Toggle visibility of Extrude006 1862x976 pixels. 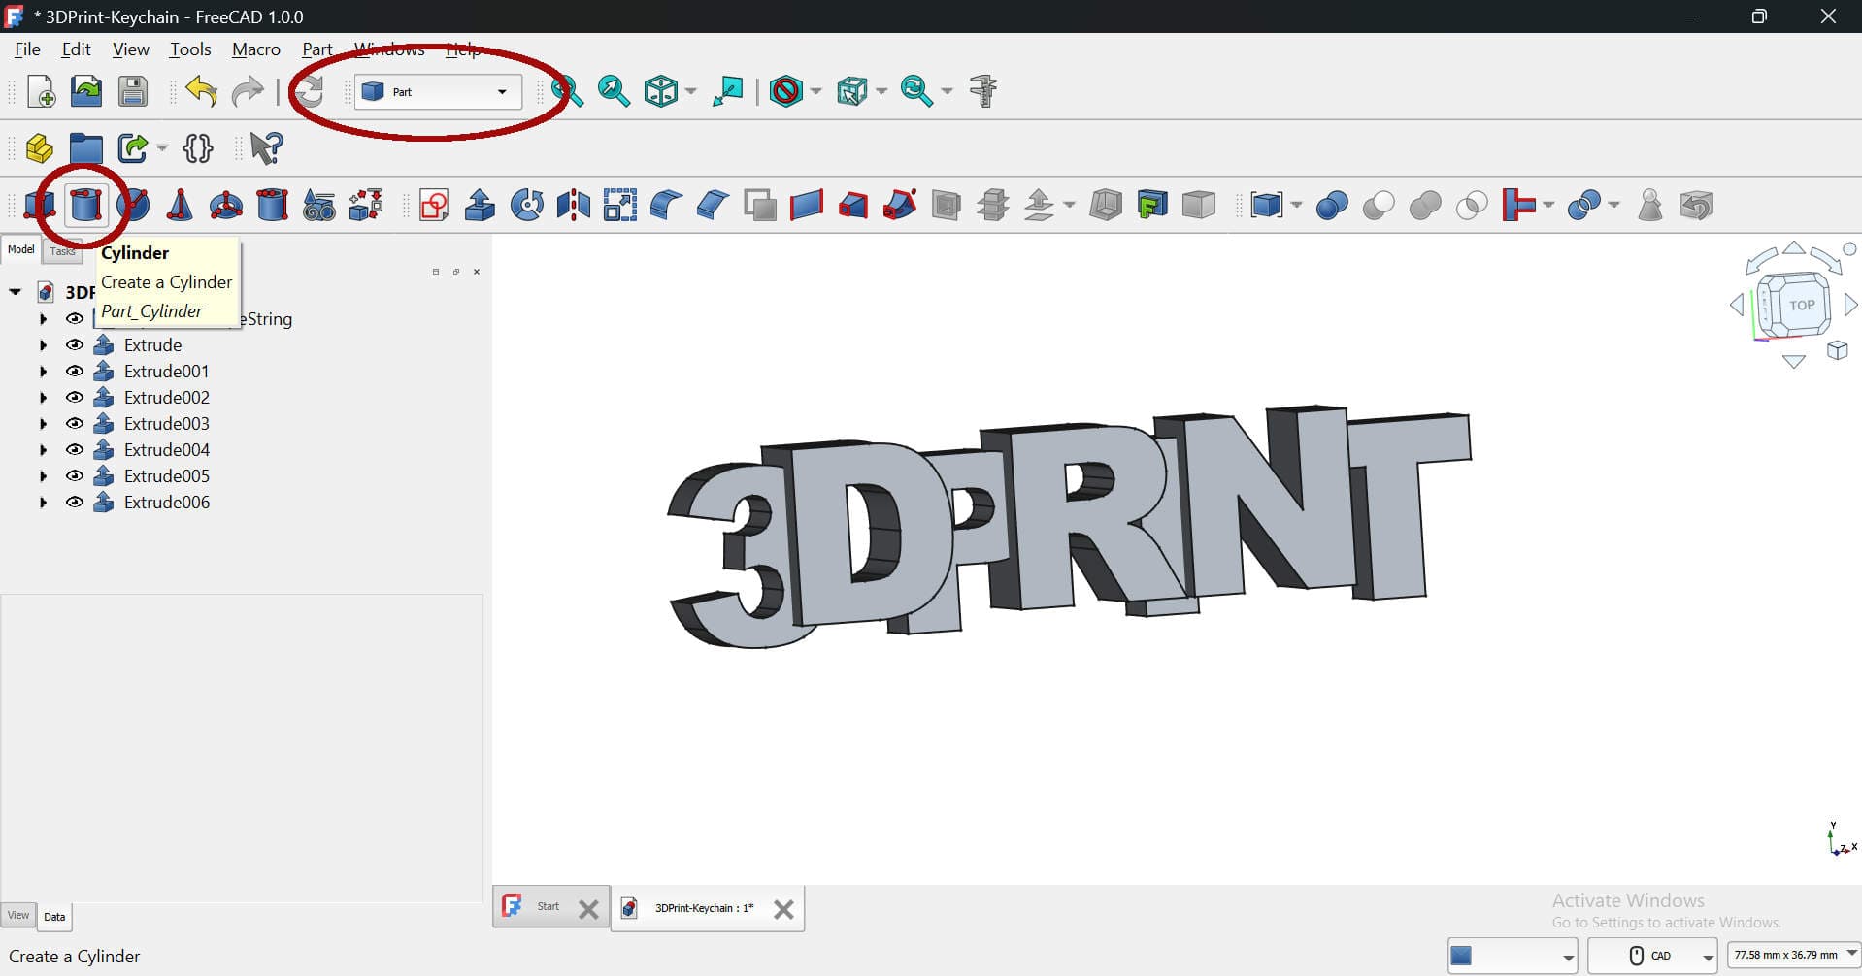pos(74,503)
